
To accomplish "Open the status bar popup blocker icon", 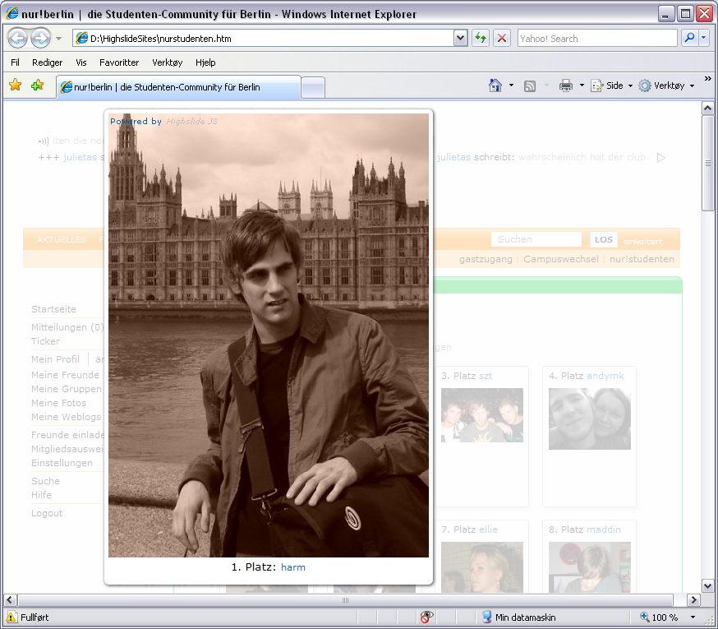I will (x=426, y=617).
